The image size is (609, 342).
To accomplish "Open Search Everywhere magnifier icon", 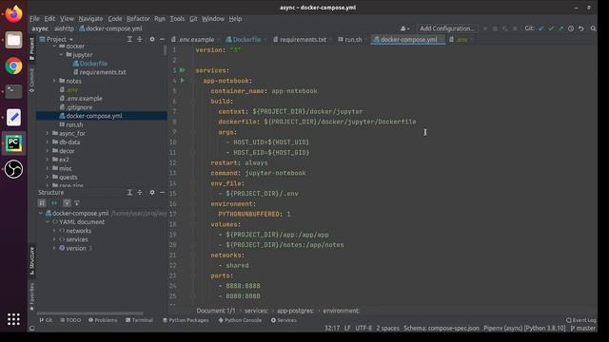I will (593, 28).
